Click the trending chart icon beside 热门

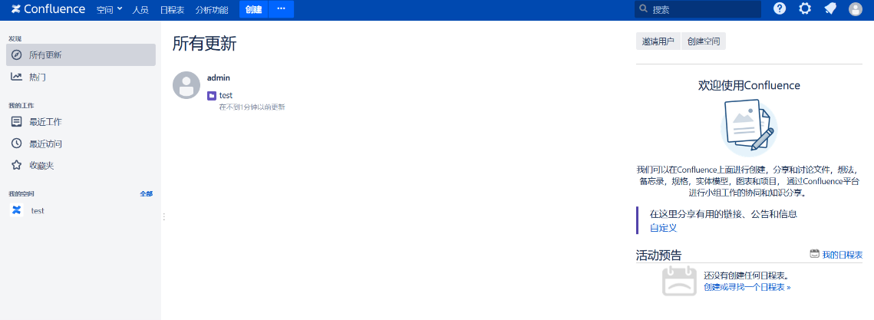tap(17, 77)
